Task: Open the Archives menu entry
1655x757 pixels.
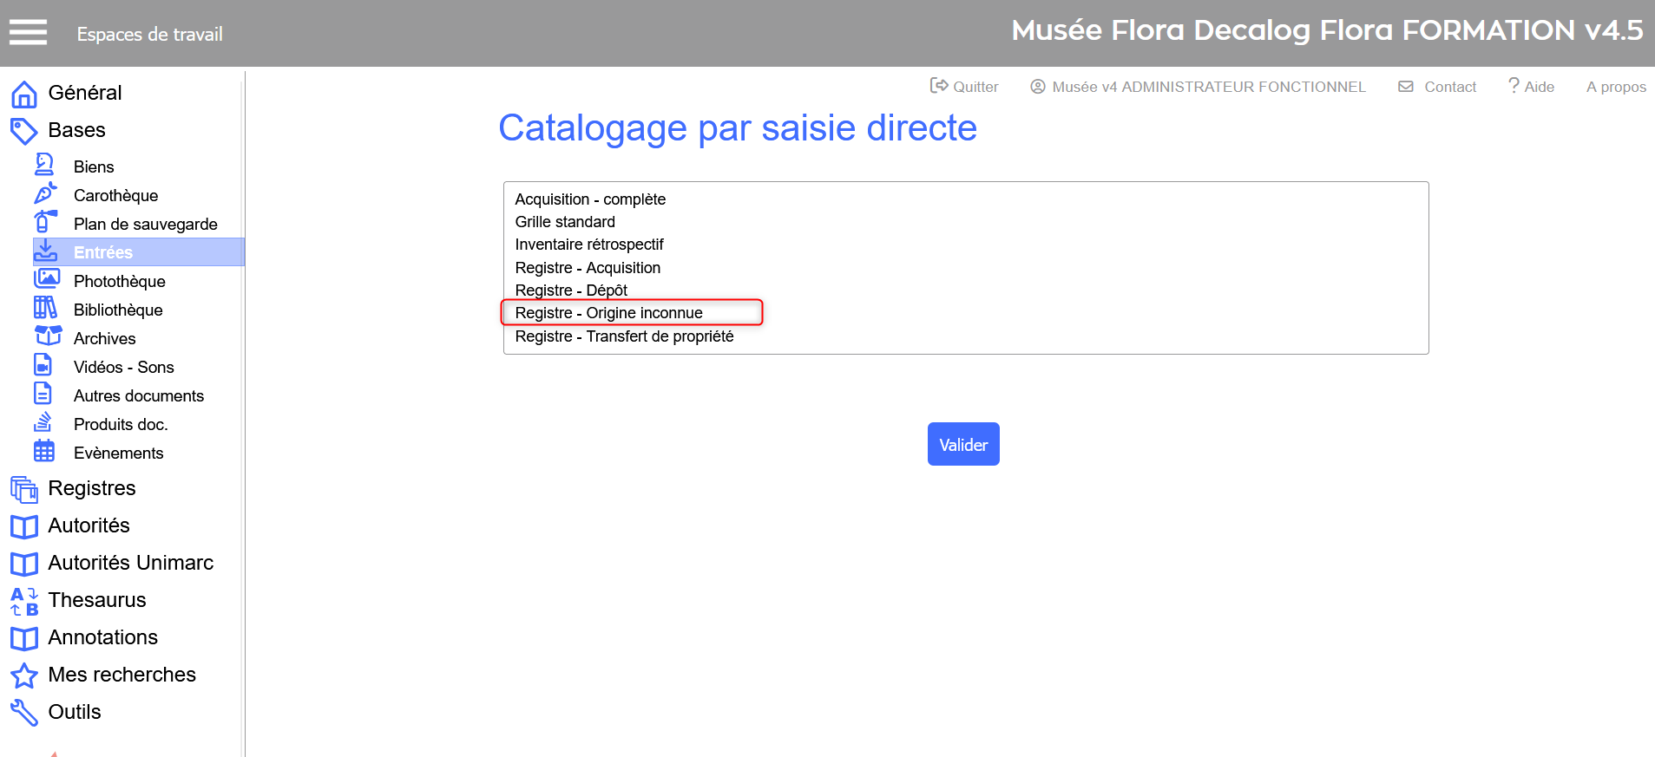Action: tap(104, 338)
